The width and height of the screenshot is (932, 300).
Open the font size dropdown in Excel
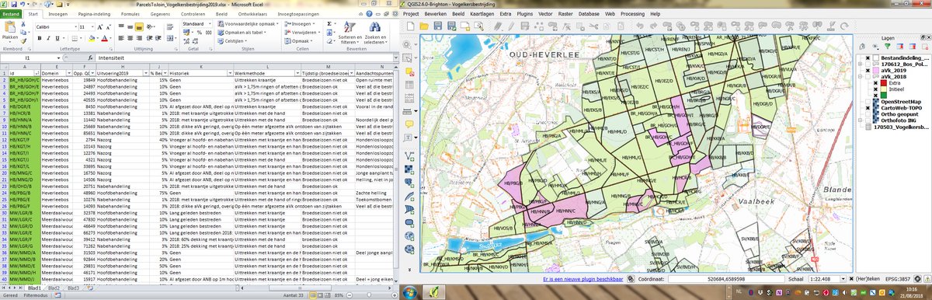tap(93, 27)
